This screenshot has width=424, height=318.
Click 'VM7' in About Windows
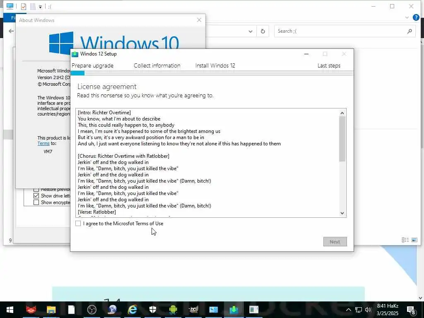click(x=48, y=152)
